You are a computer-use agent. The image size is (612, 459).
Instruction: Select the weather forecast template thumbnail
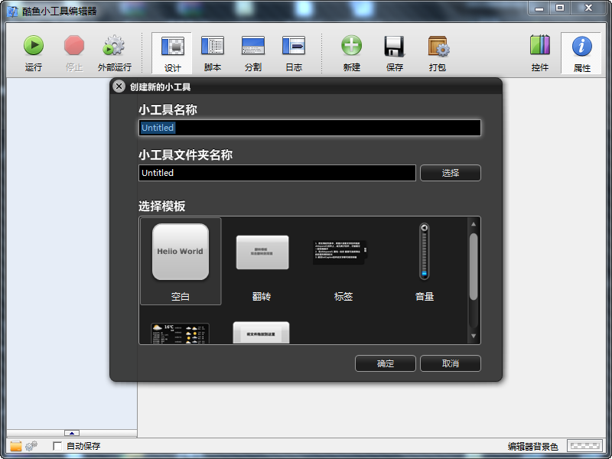(180, 334)
